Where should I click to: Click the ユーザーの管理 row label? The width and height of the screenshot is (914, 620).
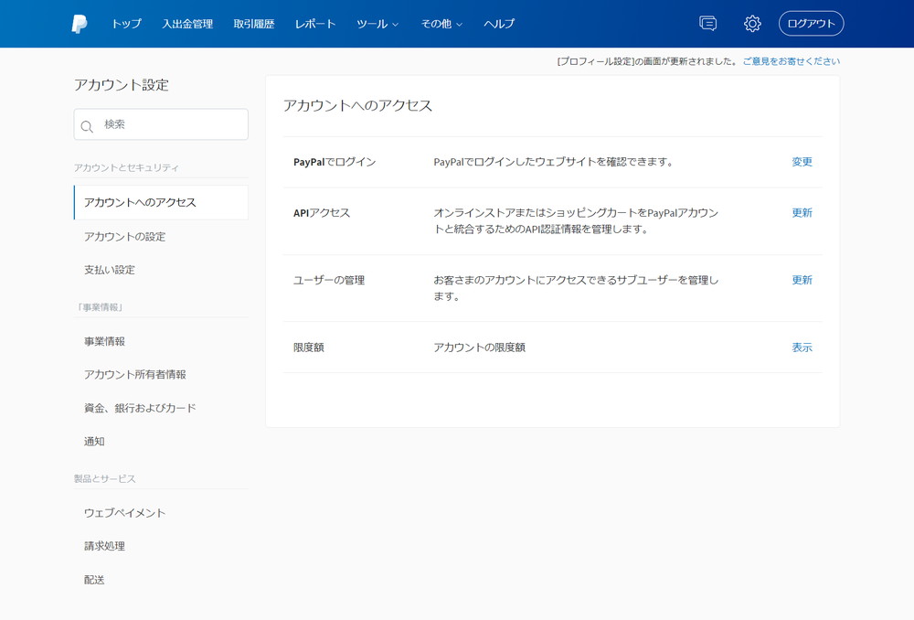tap(329, 280)
